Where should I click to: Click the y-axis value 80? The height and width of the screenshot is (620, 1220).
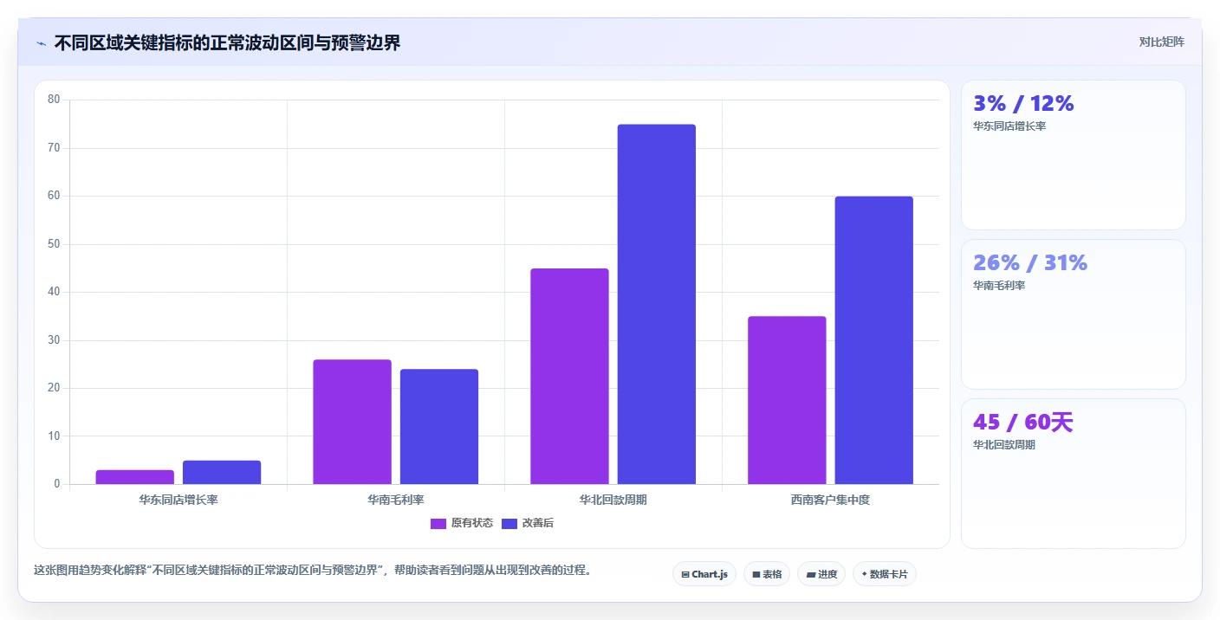[x=54, y=100]
